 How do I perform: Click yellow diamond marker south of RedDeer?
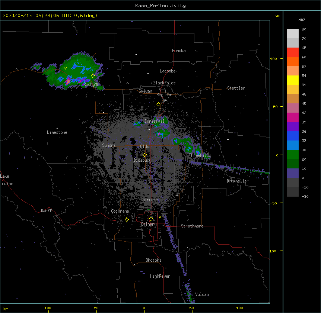159,104
